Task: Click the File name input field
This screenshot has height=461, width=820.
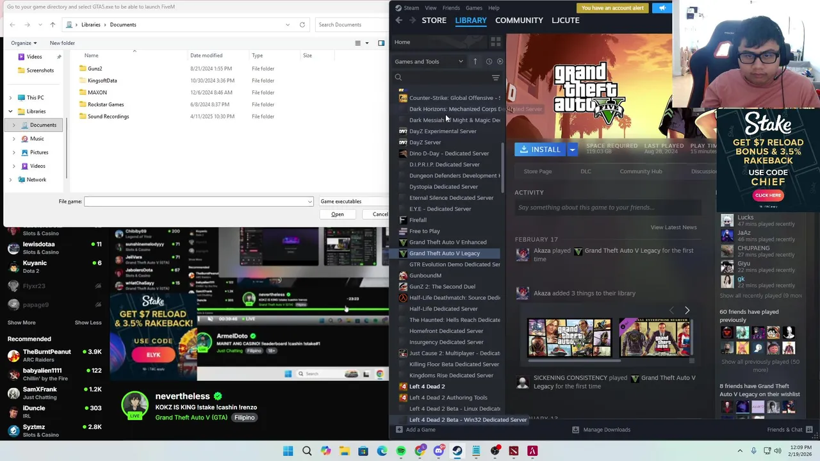Action: click(195, 202)
